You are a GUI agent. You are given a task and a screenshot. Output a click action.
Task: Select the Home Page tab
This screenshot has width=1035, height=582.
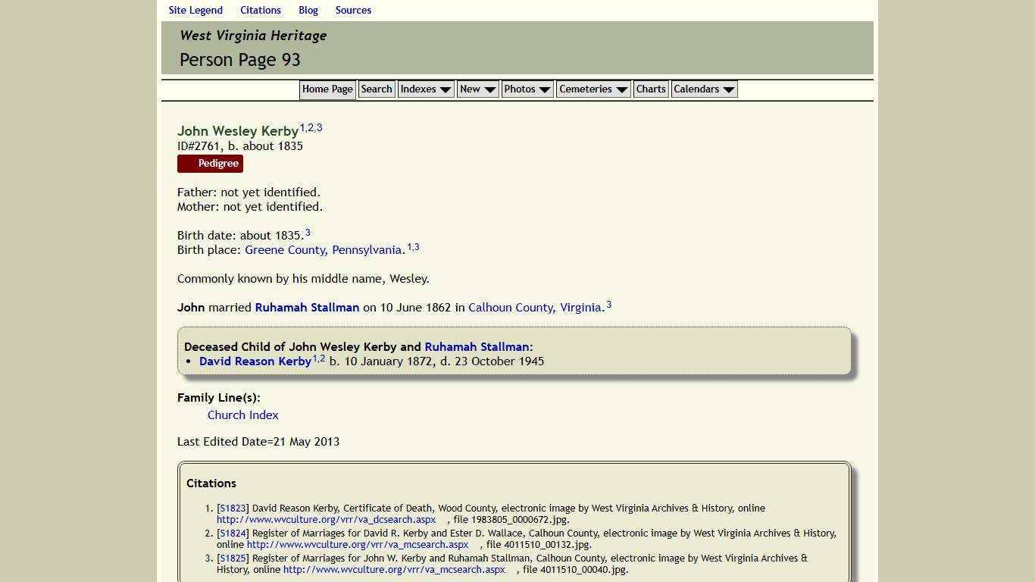[327, 89]
